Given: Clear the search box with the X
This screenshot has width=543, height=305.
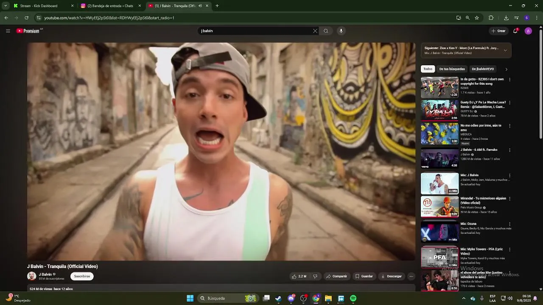Looking at the screenshot, I should [x=315, y=31].
